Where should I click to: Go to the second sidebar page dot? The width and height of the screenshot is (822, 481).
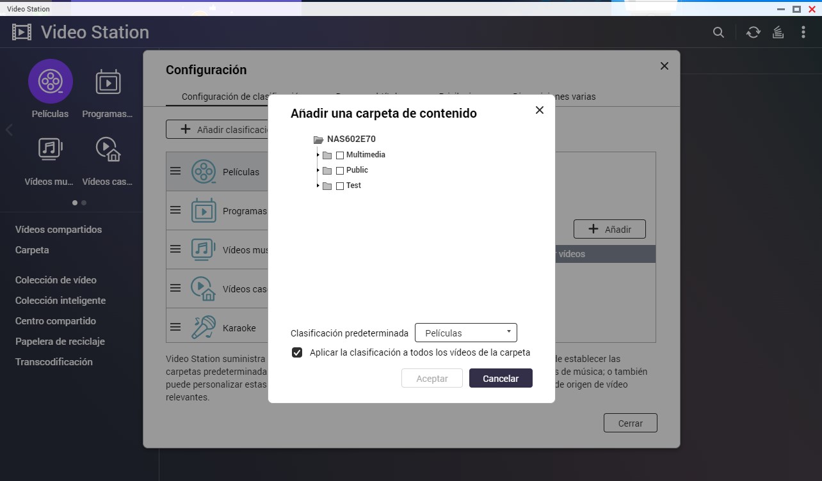click(x=84, y=203)
